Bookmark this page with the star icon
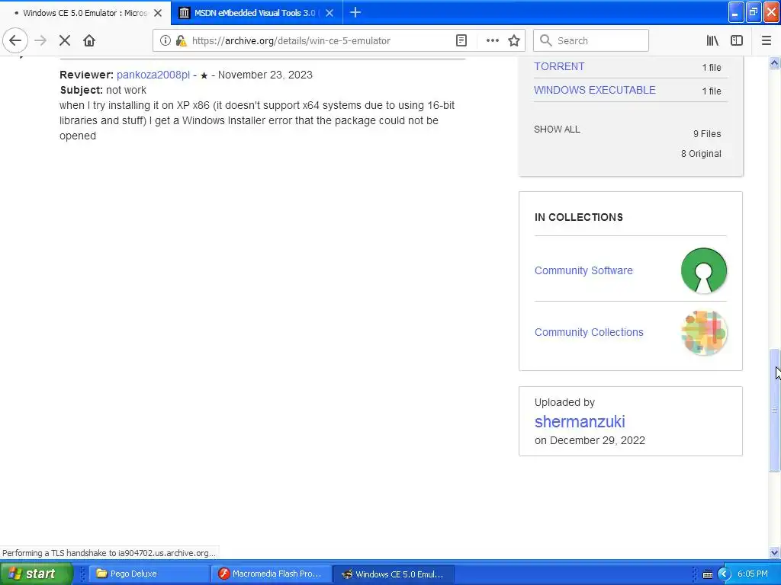This screenshot has width=781, height=585. [514, 41]
